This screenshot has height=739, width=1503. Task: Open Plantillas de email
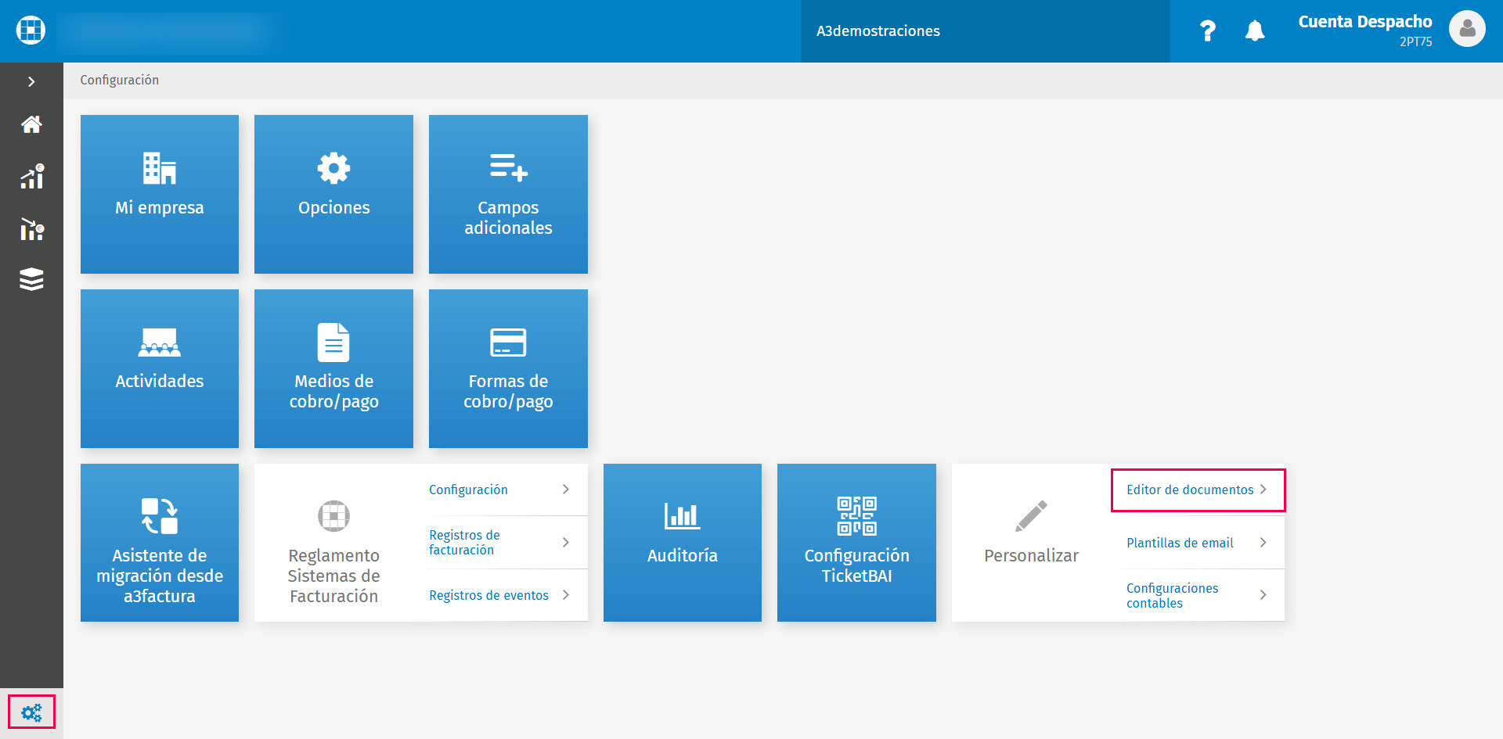point(1197,543)
